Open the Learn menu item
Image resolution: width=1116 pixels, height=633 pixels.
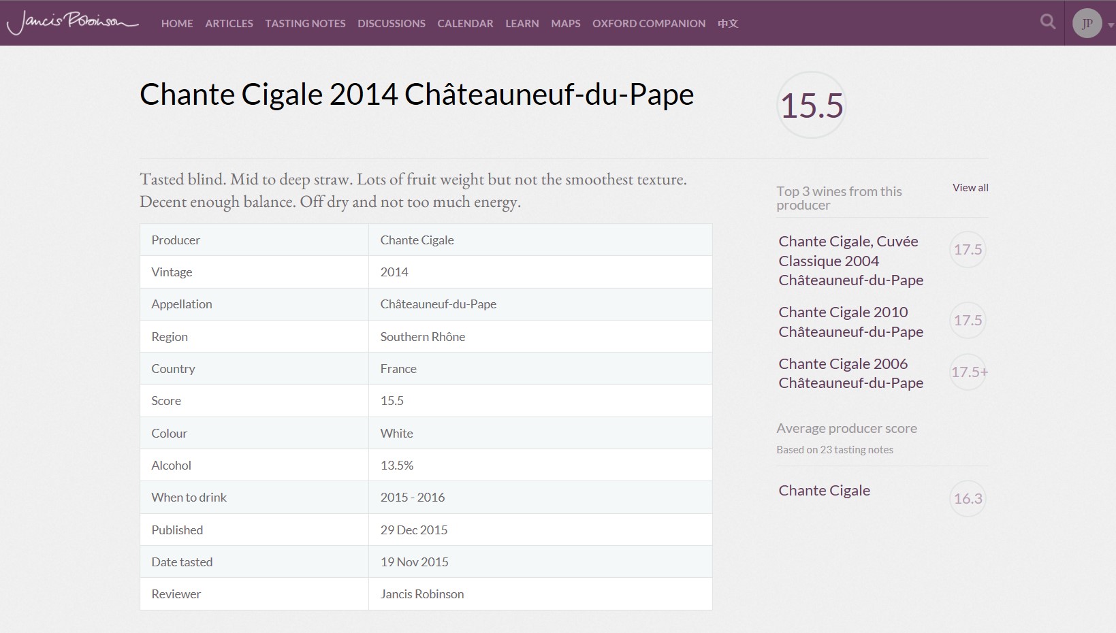tap(522, 23)
